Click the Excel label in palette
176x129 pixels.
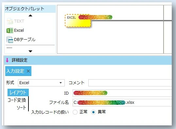19,30
